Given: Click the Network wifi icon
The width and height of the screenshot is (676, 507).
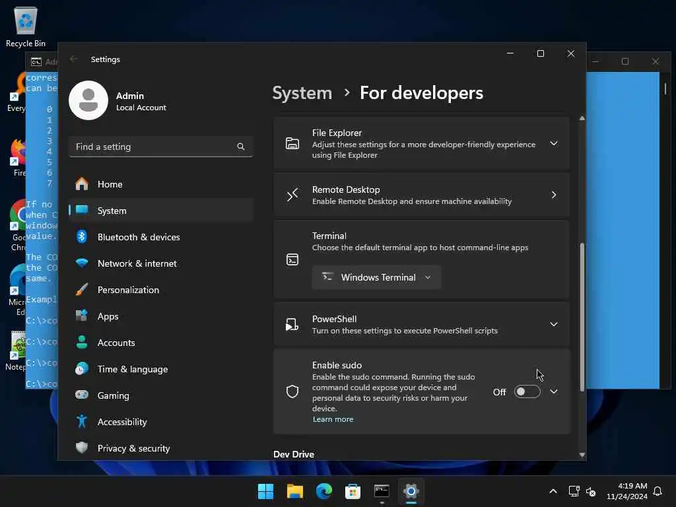Looking at the screenshot, I should tap(82, 263).
